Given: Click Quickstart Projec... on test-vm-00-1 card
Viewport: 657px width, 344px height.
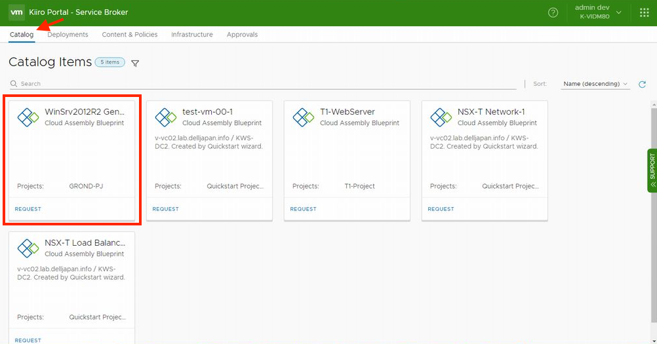Looking at the screenshot, I should [235, 186].
